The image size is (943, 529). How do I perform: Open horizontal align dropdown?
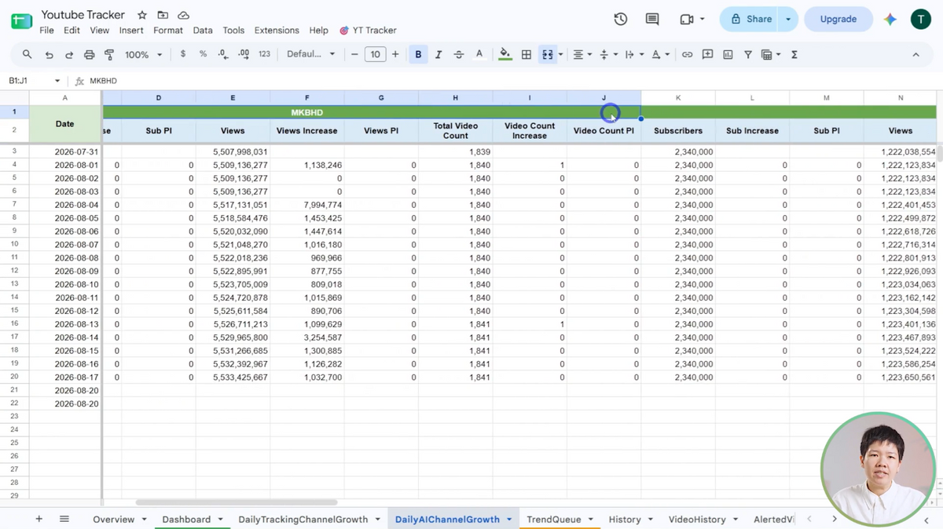(x=582, y=54)
